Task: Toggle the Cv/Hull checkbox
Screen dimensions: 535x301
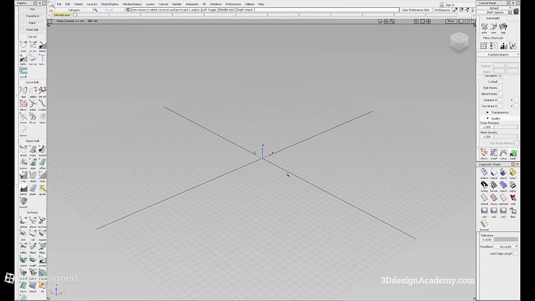Action: click(500, 82)
